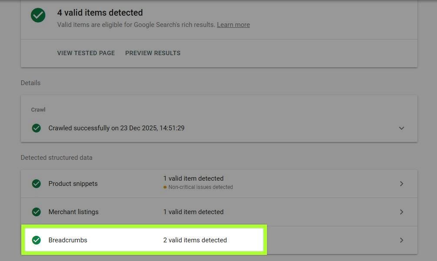Click the valid status icon beside Product snippets
This screenshot has height=261, width=437.
click(37, 183)
